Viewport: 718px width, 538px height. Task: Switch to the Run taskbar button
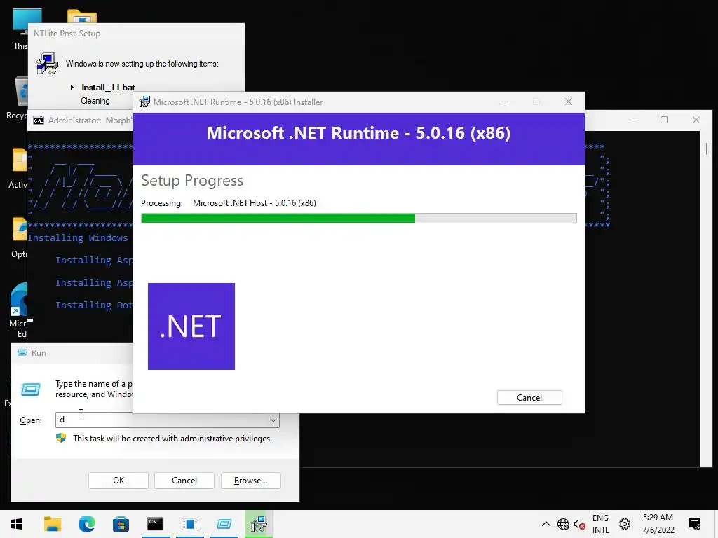[224, 524]
